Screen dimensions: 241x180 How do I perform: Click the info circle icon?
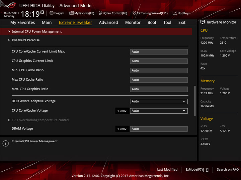click(6, 143)
